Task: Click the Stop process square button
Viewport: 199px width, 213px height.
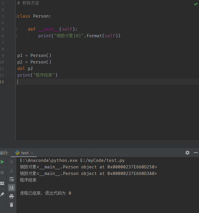Action: (x=2, y=173)
